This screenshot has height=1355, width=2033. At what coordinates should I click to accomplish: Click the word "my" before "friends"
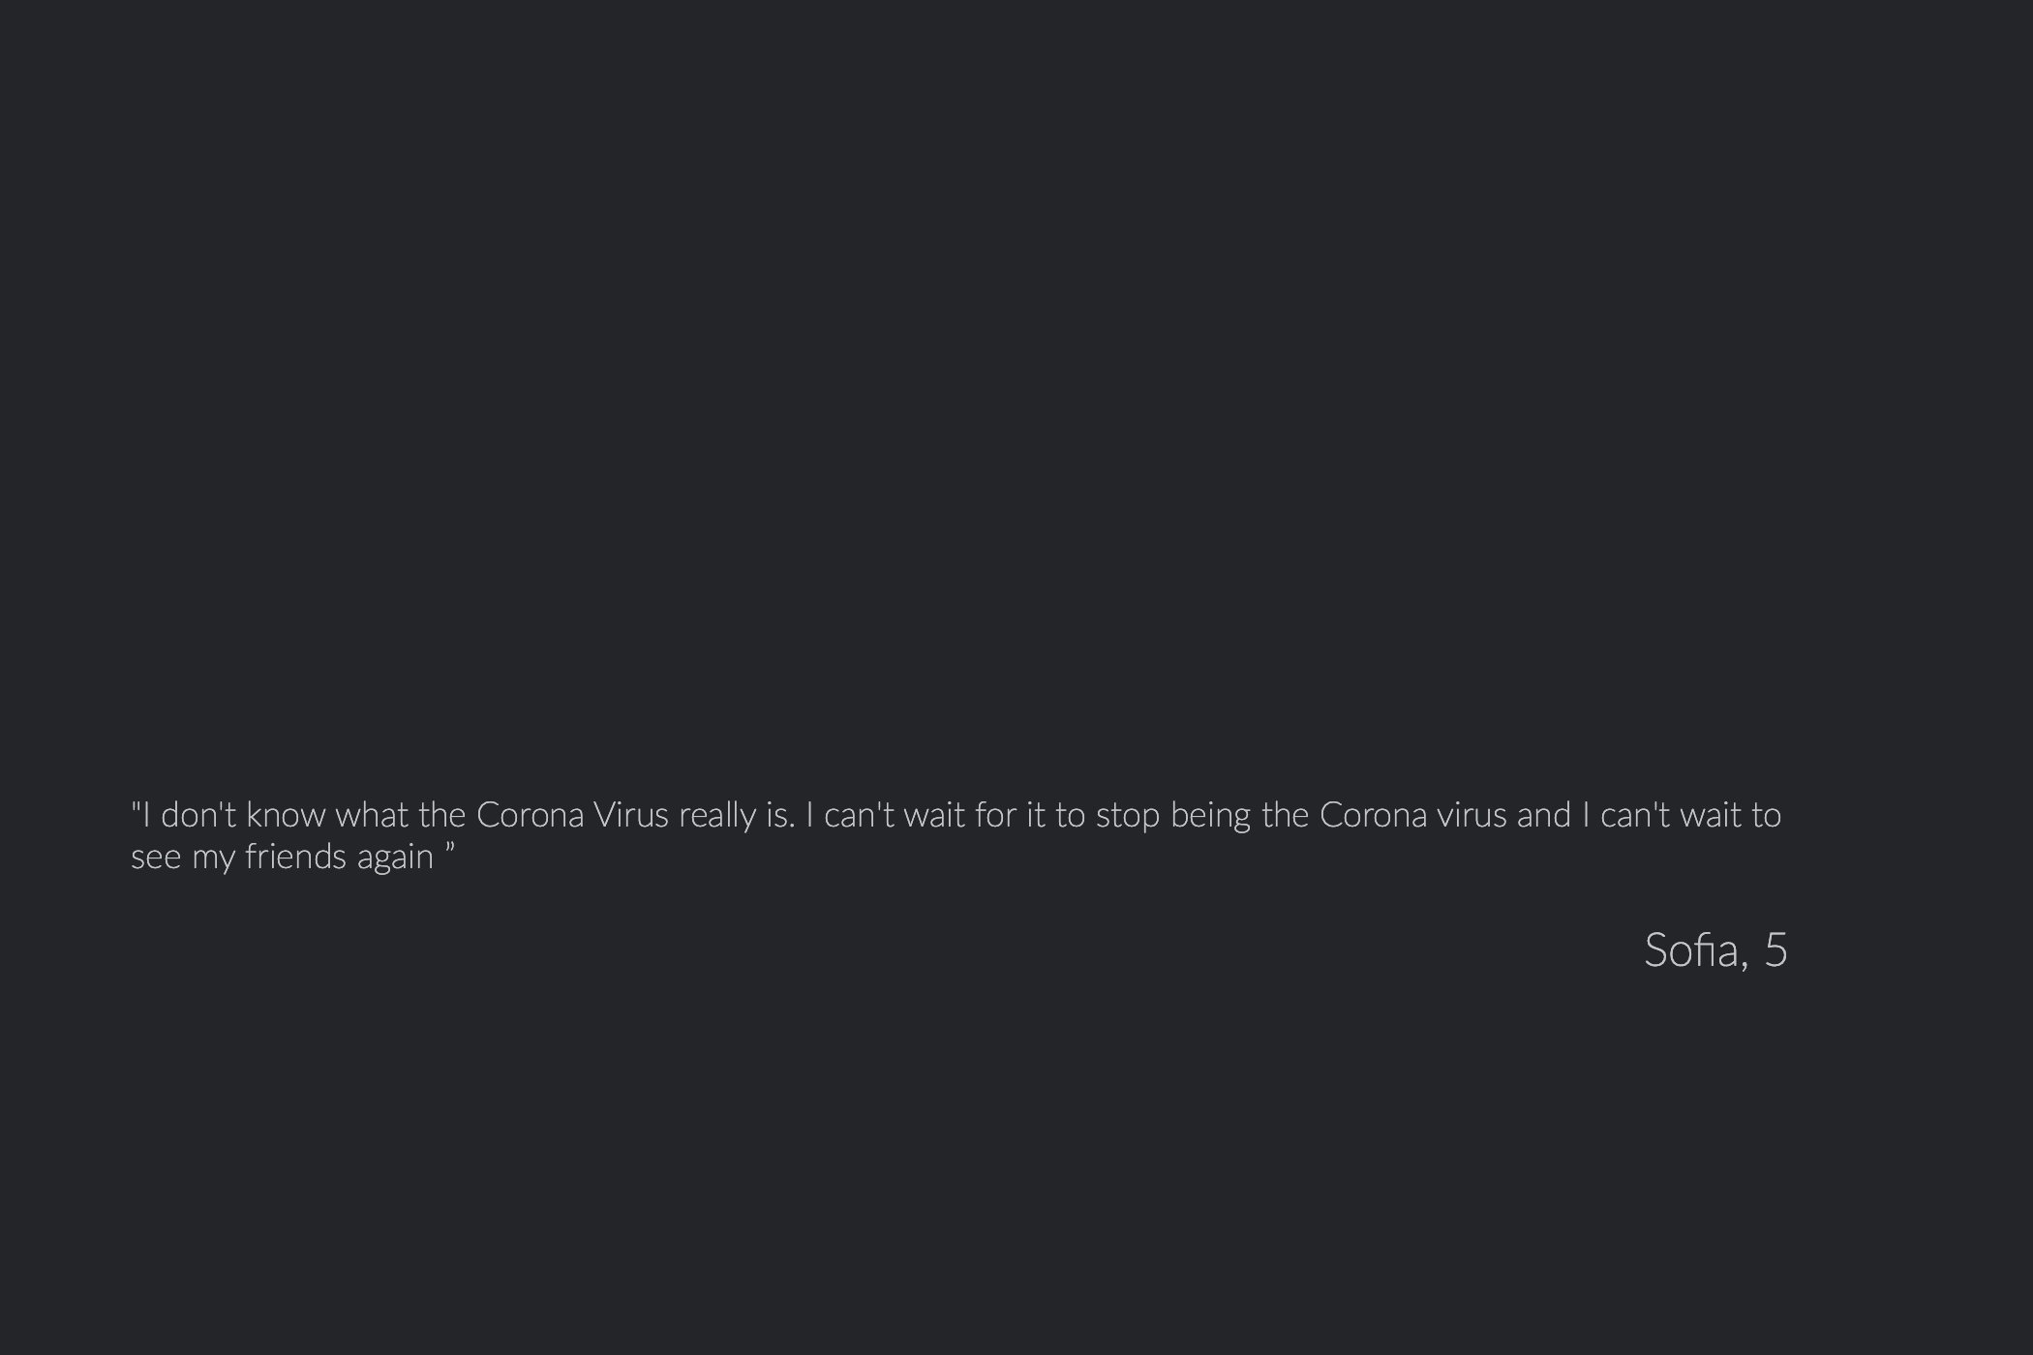tap(213, 858)
